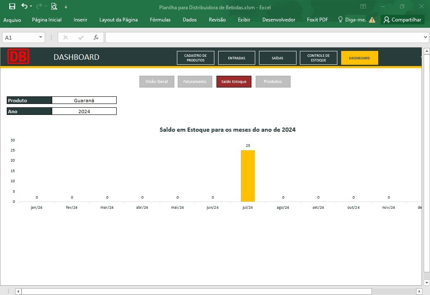This screenshot has width=430, height=295.
Task: Open the Customize Quick Access Toolbar arrow
Action: 66,7
